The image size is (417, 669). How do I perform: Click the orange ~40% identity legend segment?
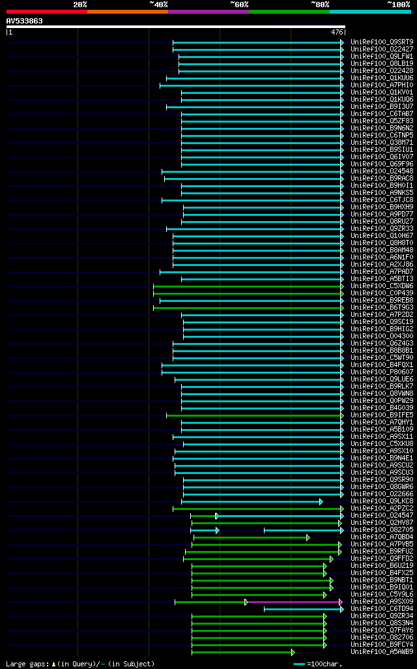128,12
